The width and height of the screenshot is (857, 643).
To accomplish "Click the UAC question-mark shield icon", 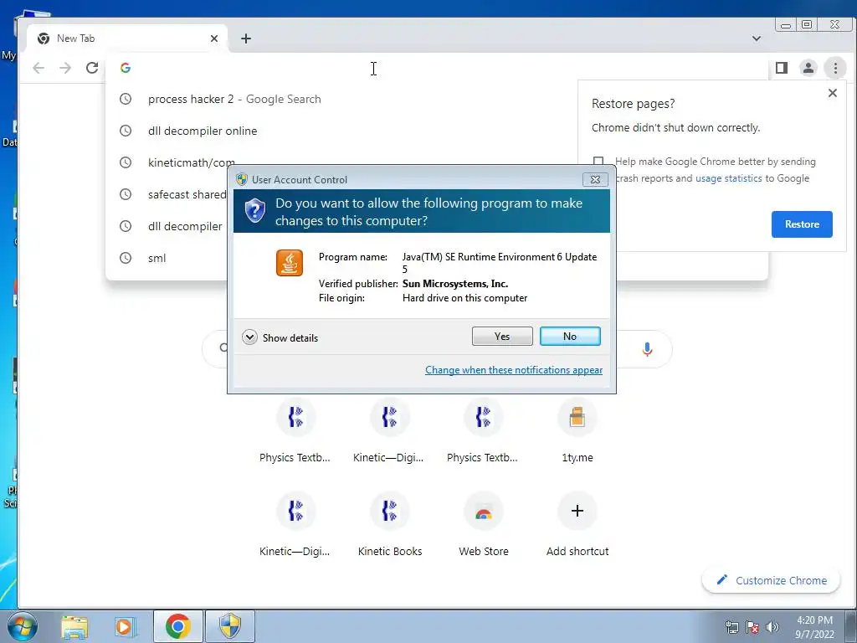I will [254, 210].
